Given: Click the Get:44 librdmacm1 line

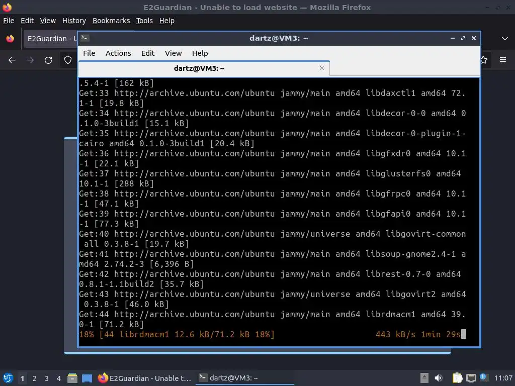Looking at the screenshot, I should [272, 319].
